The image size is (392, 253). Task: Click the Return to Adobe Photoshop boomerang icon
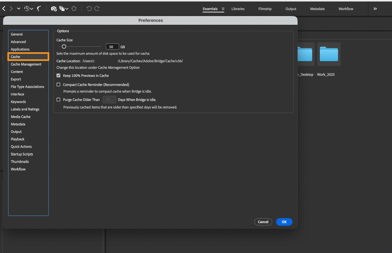tap(39, 8)
